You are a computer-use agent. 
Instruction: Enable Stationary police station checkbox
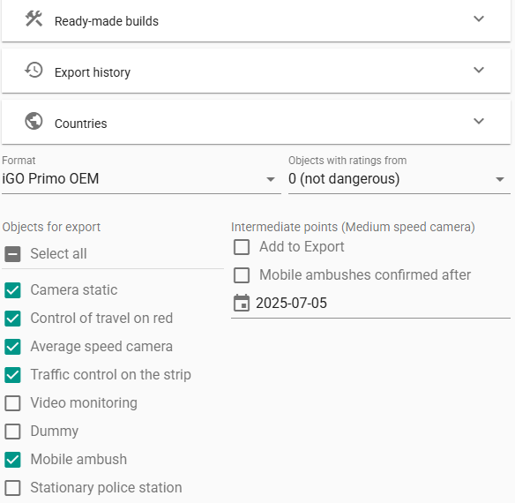click(x=13, y=488)
